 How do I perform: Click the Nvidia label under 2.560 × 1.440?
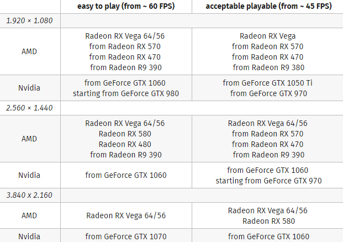click(29, 175)
